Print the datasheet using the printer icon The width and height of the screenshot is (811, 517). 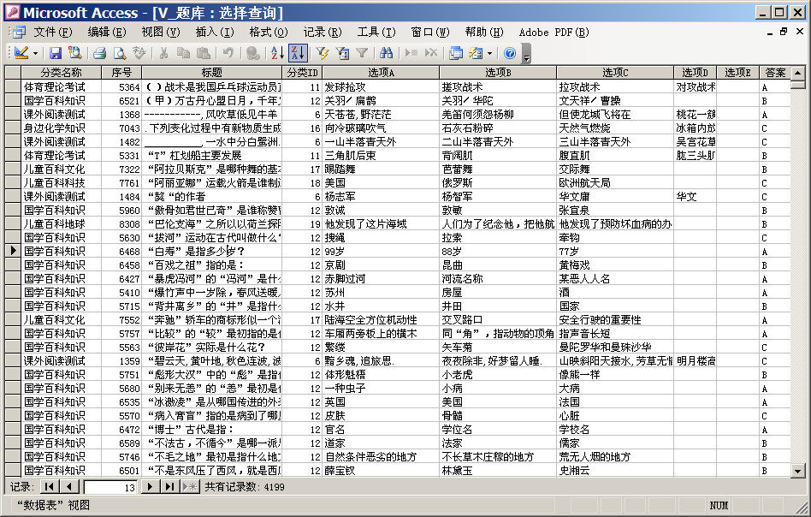click(x=100, y=53)
